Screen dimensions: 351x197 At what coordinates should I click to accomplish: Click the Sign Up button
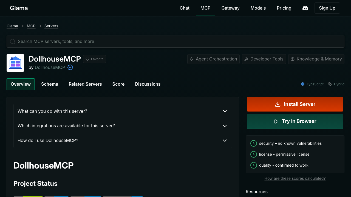(327, 8)
